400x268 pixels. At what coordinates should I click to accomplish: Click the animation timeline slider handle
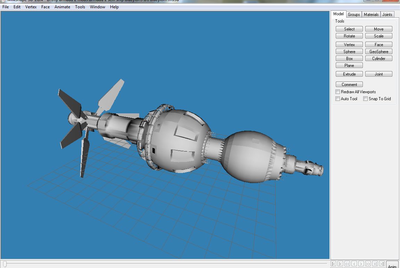(x=5, y=264)
